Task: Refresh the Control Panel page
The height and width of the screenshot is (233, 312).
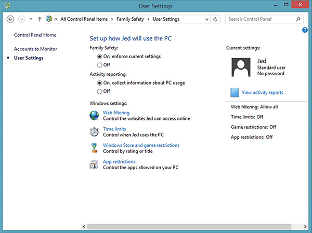Action: 216,19
